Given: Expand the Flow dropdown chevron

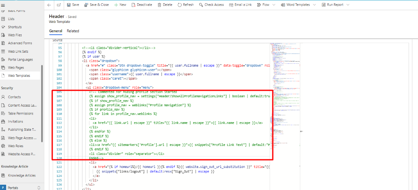Looking at the screenshot, I should (x=274, y=5).
